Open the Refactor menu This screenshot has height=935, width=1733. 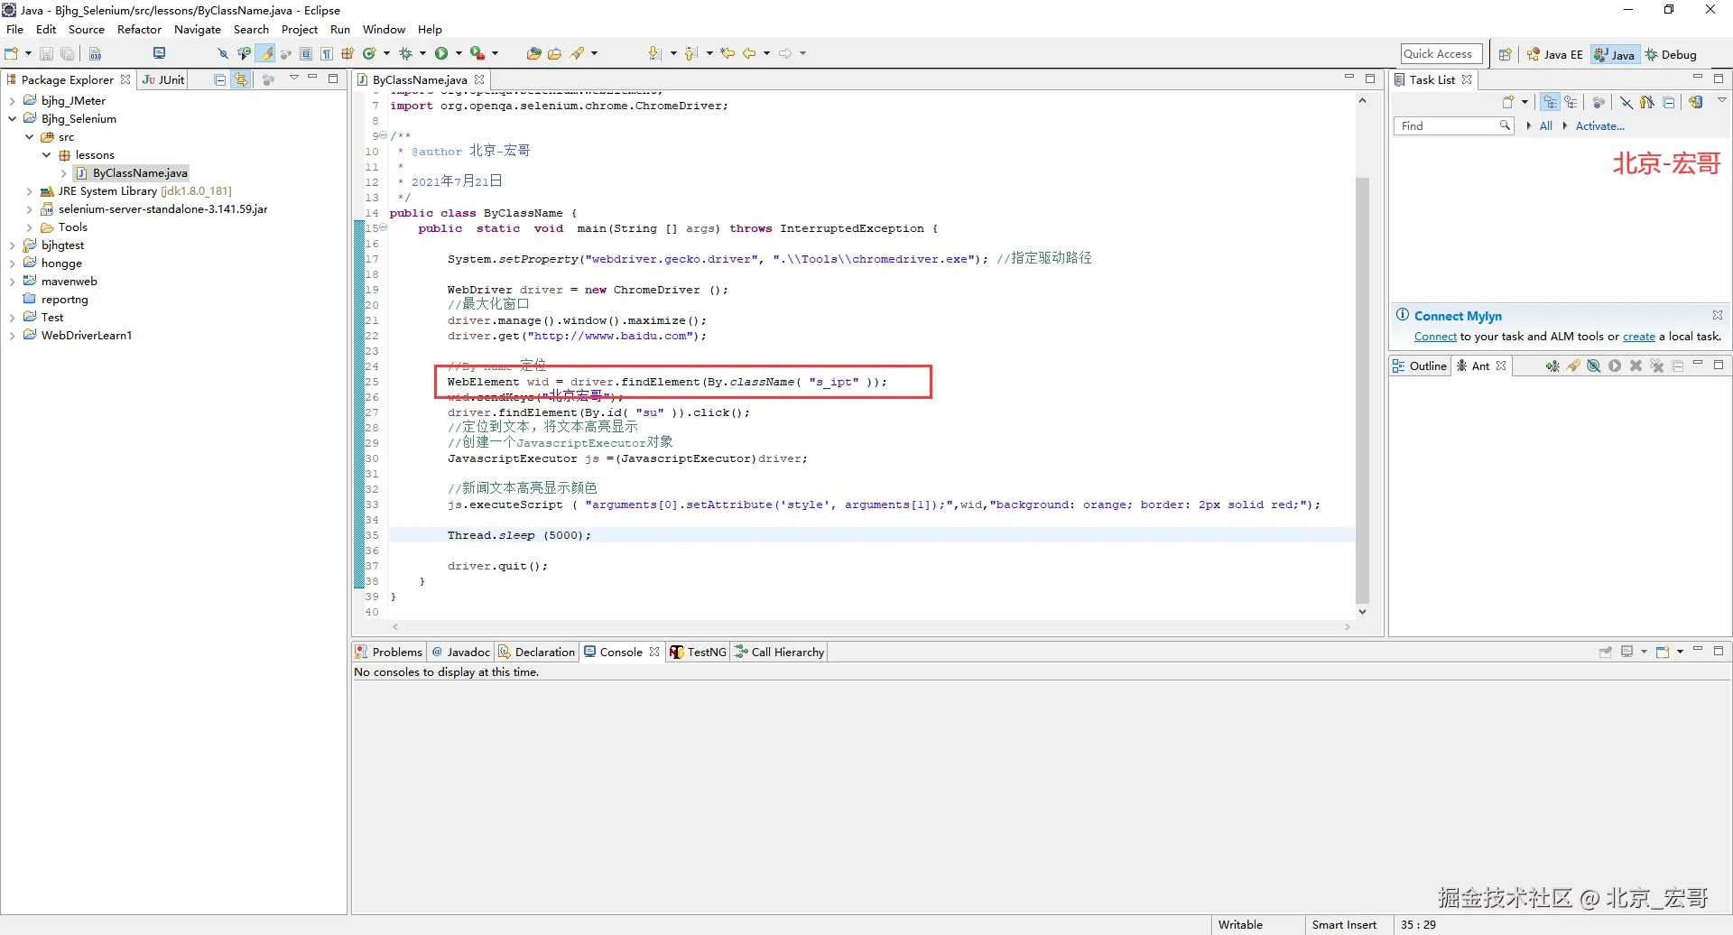point(139,30)
